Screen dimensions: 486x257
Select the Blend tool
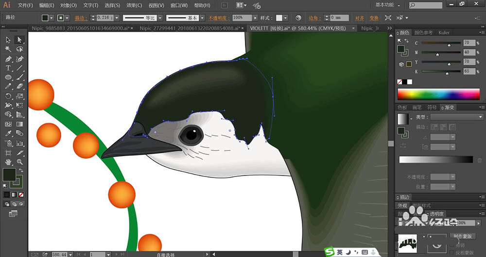pos(19,134)
